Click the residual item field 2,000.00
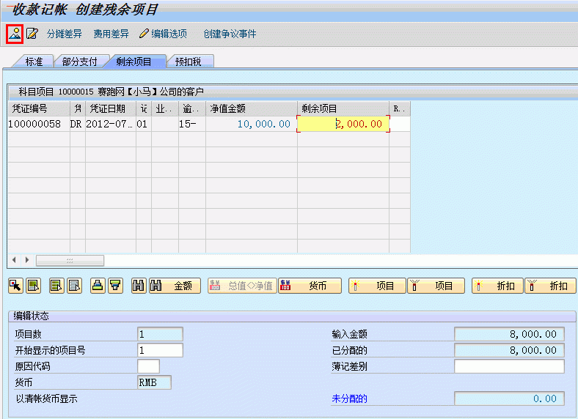The width and height of the screenshot is (578, 419). (343, 124)
